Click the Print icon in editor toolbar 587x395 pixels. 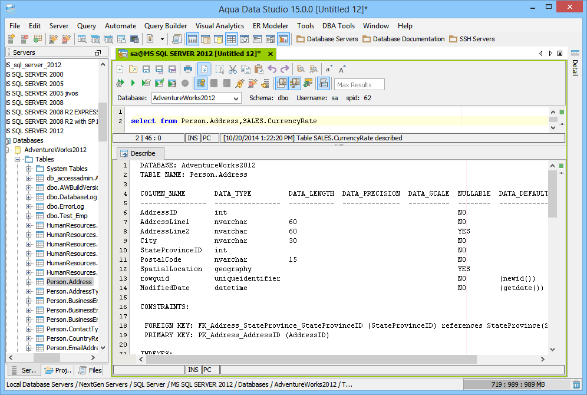tap(188, 69)
